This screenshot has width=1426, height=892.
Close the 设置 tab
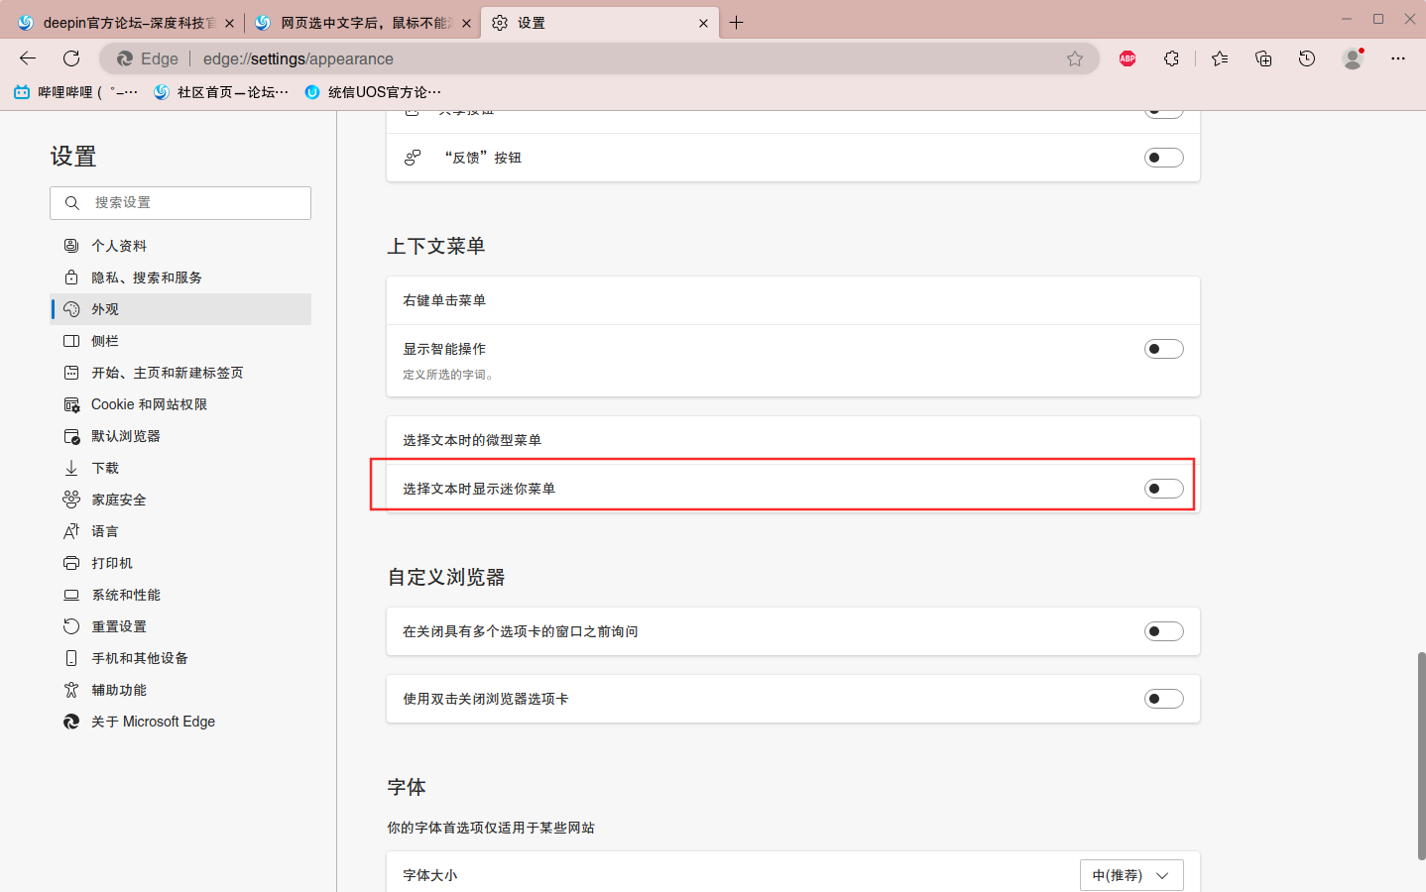(x=703, y=23)
